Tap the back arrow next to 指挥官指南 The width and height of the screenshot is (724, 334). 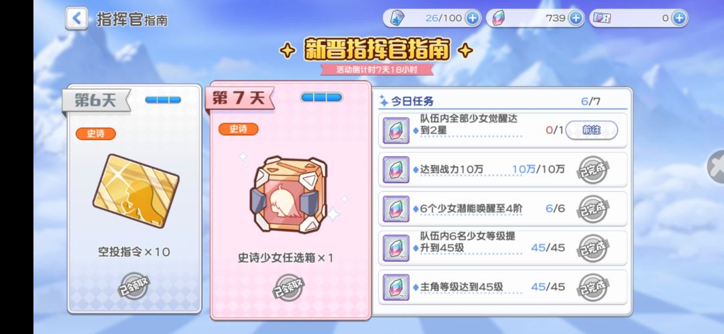[x=76, y=19]
